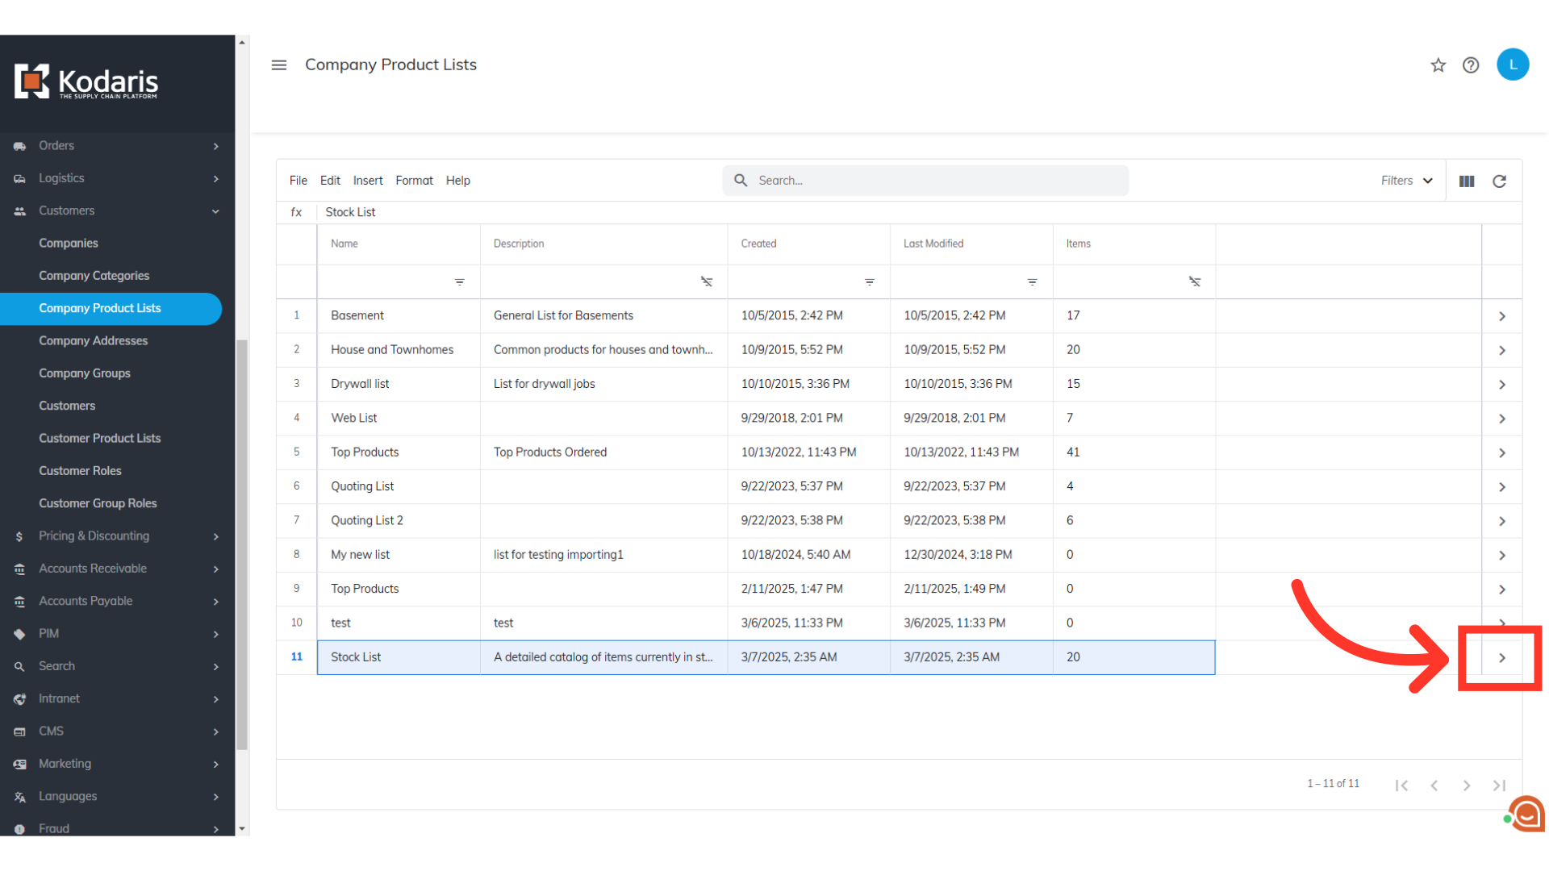
Task: Click the column layout icon
Action: click(1467, 181)
